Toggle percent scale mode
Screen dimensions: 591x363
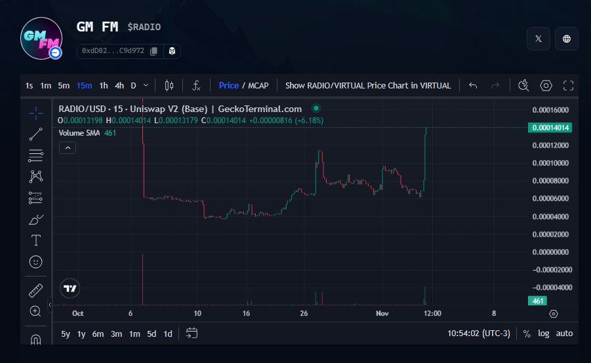tap(527, 334)
